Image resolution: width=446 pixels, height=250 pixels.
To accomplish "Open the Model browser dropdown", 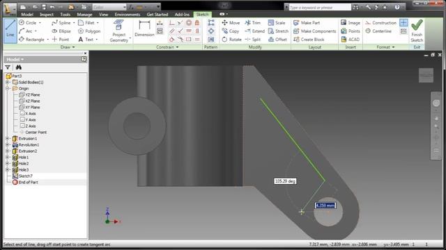I will tap(15, 59).
